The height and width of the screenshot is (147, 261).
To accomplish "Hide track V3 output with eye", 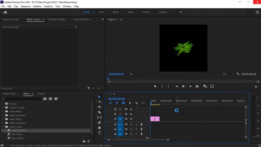I will tap(131, 109).
